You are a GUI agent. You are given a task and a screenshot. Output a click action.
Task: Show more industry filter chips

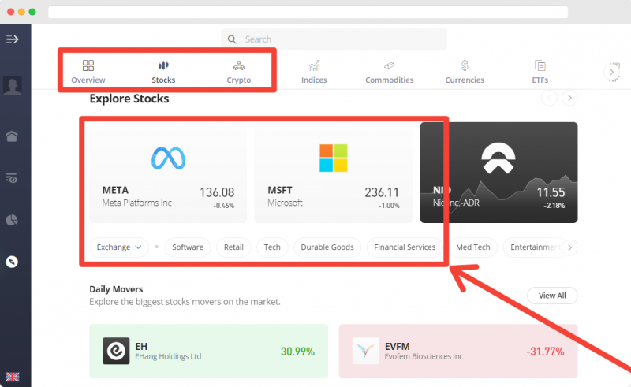tap(569, 247)
